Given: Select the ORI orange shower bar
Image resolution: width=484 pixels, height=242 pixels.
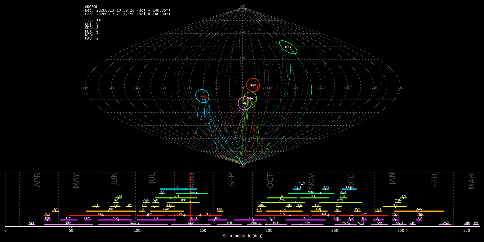Looking at the screenshot, I should (284, 211).
